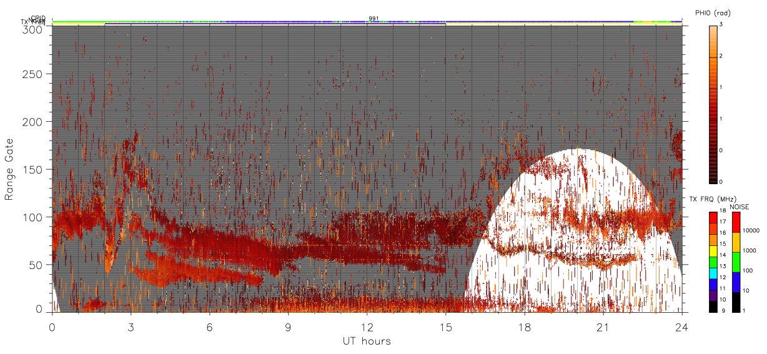This screenshot has width=767, height=354.
Task: Click the yellow 1000–10000 swatch in NOISE legend
Action: tap(736, 242)
